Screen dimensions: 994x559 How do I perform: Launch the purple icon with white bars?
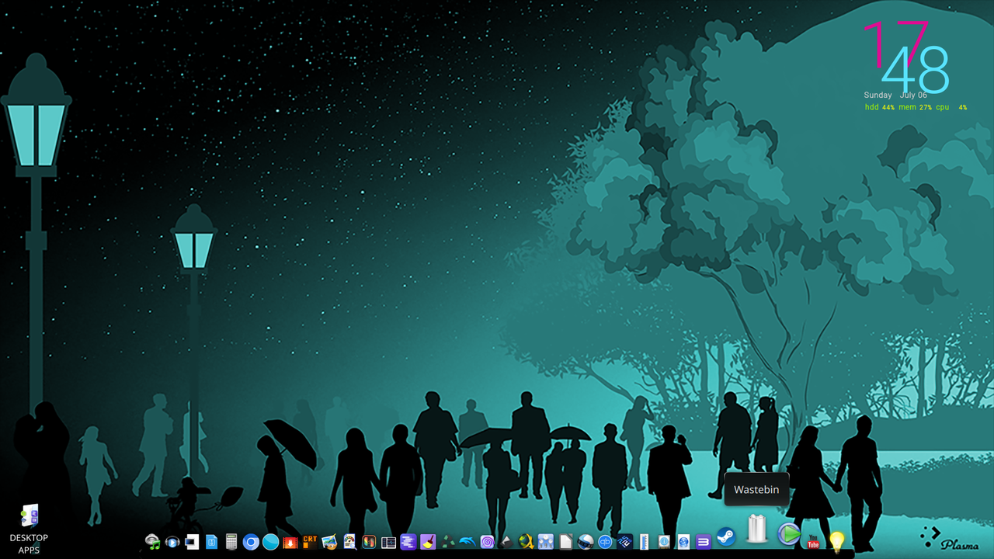(704, 542)
